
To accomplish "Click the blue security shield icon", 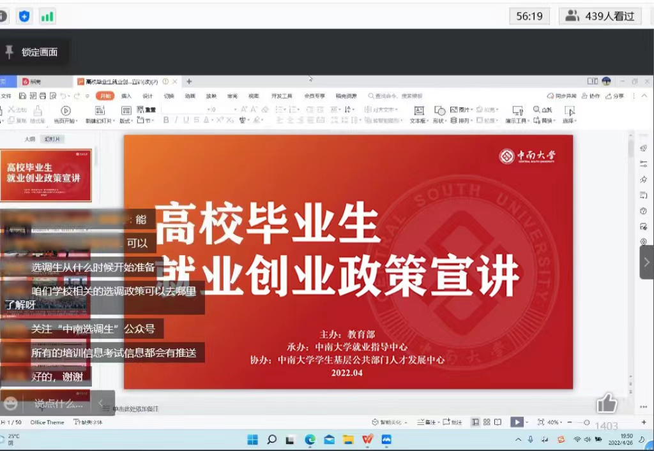I will pyautogui.click(x=24, y=16).
